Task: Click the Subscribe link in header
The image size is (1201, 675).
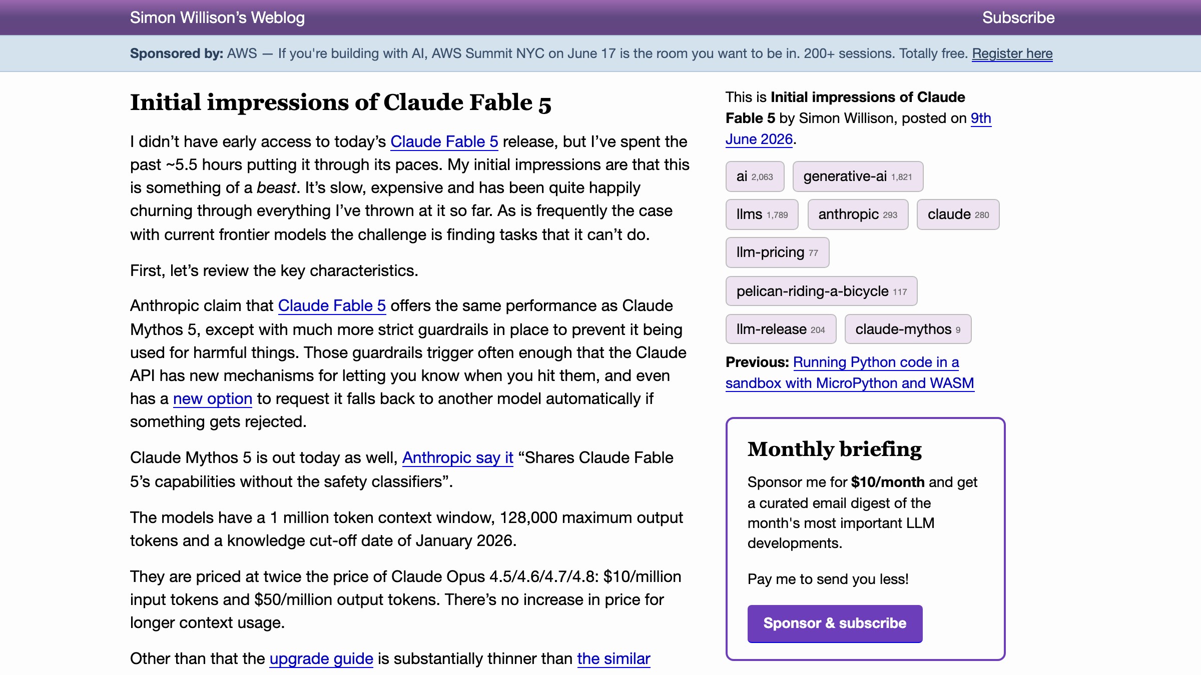Action: [1018, 17]
